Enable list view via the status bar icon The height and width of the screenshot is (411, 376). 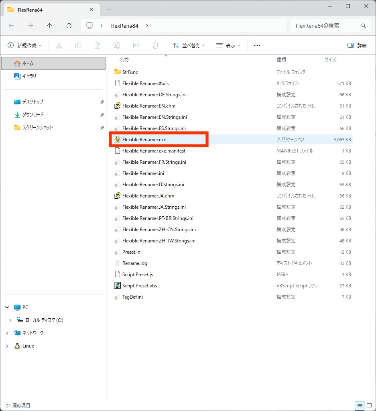(x=360, y=406)
